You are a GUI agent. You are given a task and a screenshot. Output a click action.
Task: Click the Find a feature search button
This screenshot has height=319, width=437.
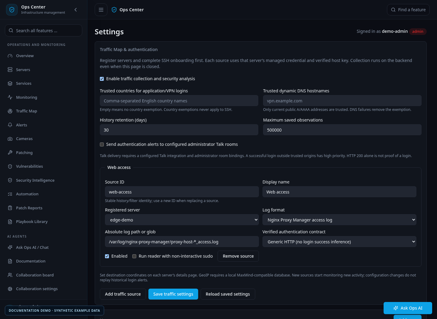(x=408, y=10)
